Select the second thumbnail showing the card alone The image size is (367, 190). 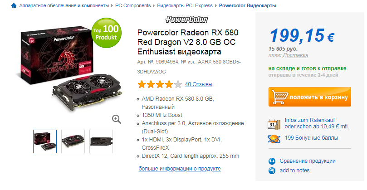point(73,141)
